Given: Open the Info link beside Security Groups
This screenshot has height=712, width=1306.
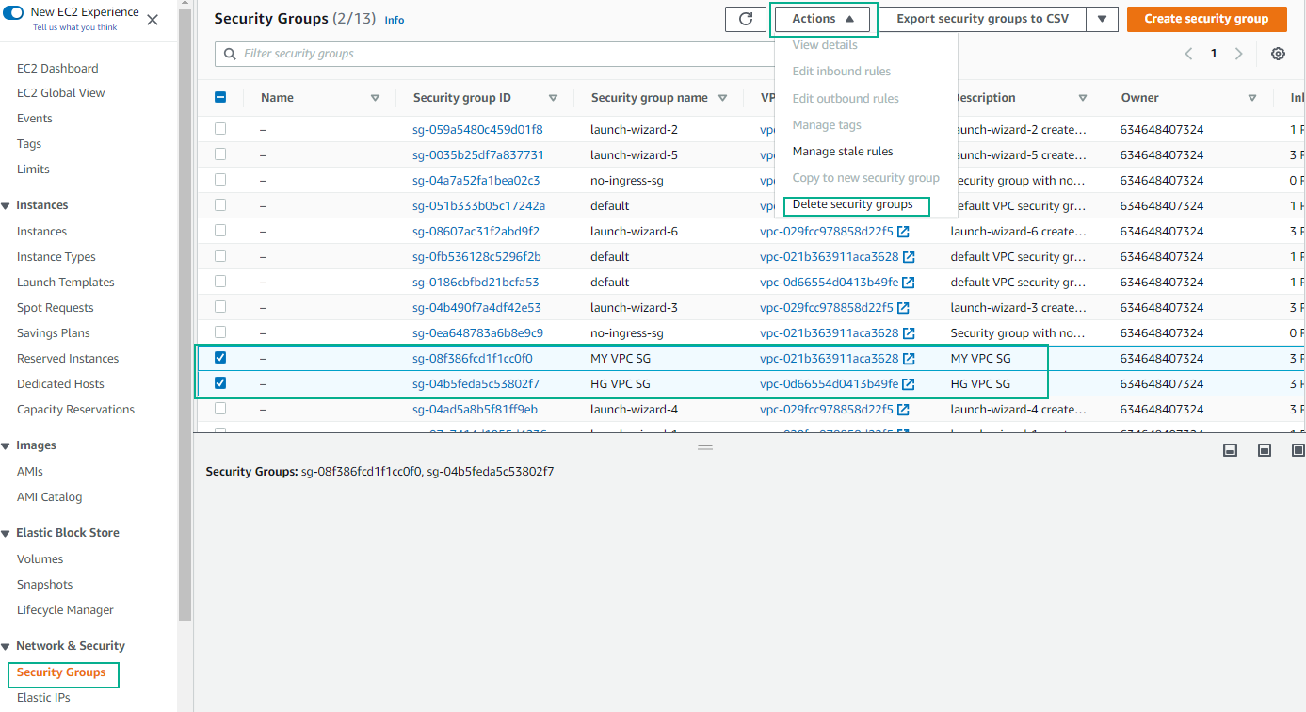Looking at the screenshot, I should point(395,20).
